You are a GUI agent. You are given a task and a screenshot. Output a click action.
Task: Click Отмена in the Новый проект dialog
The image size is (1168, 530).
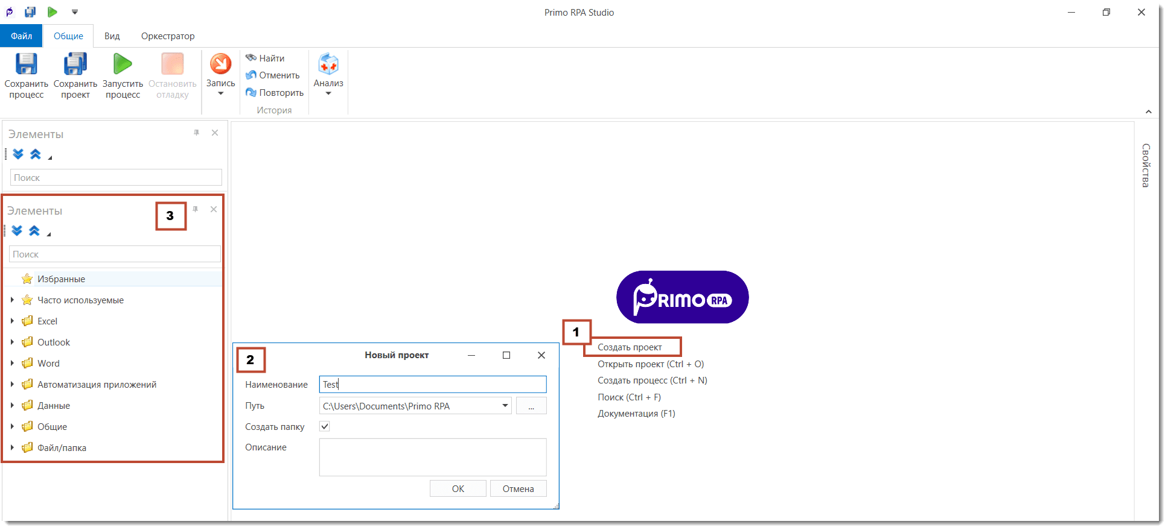tap(519, 488)
